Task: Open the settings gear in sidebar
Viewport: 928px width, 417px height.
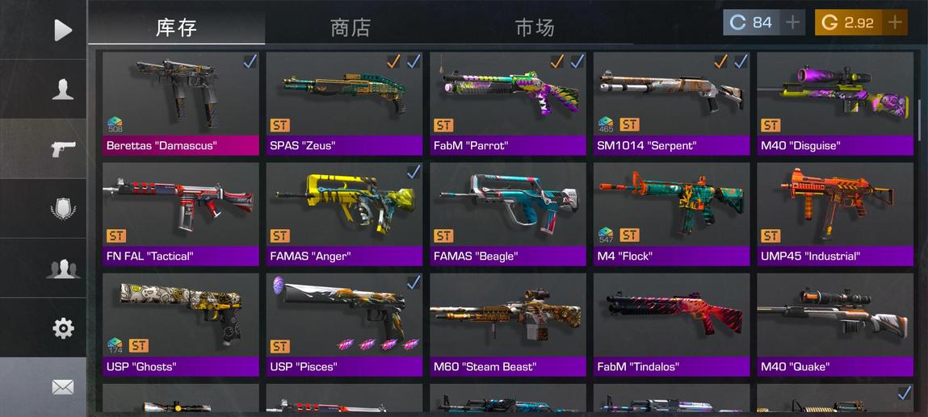Action: pyautogui.click(x=63, y=327)
